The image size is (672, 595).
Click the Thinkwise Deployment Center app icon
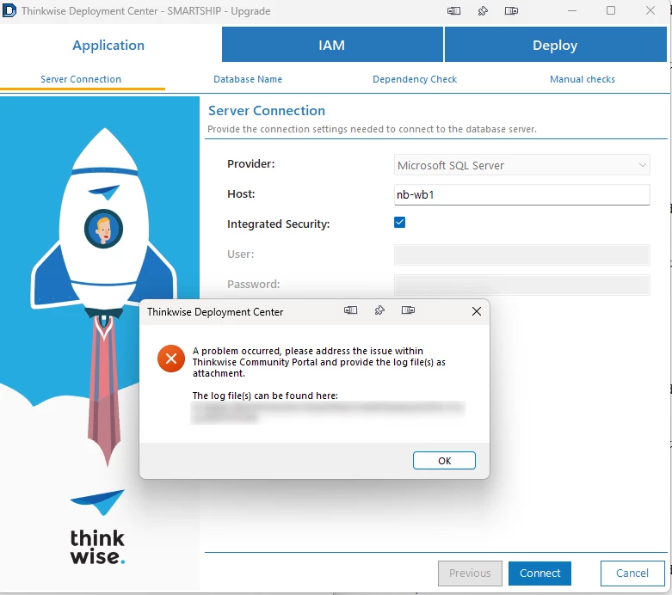pyautogui.click(x=9, y=10)
